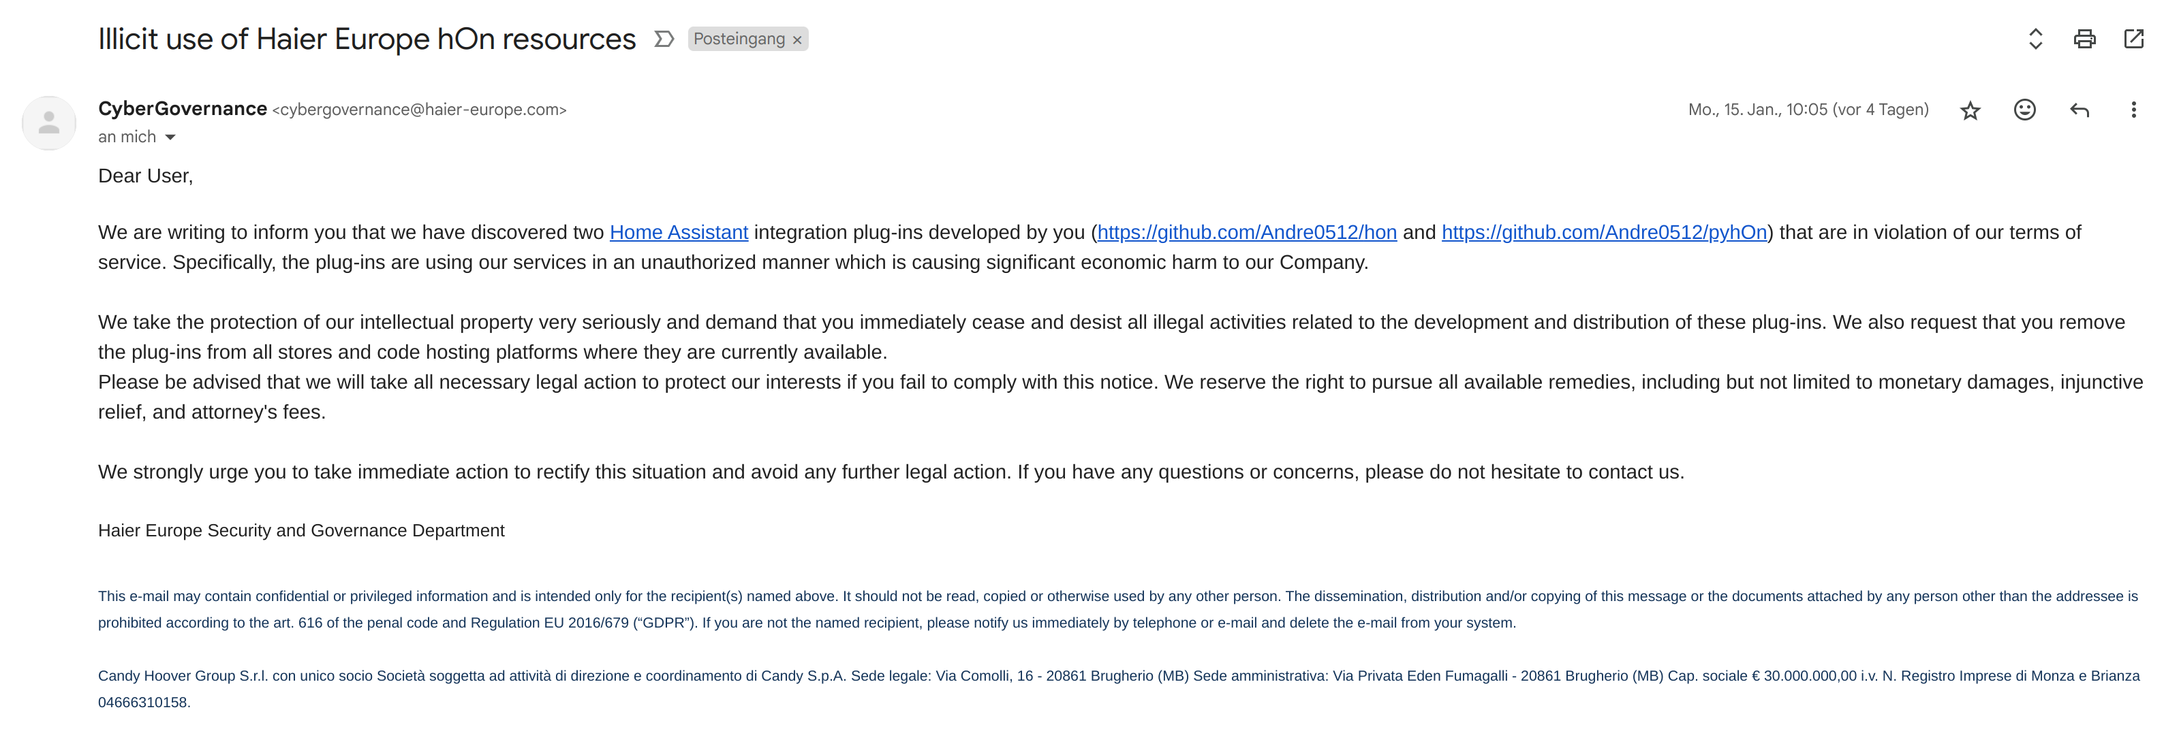Click the 'Dear User,' greeting line

tap(145, 176)
